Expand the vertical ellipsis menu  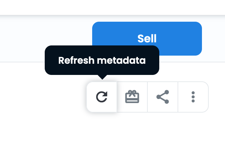[x=193, y=97]
